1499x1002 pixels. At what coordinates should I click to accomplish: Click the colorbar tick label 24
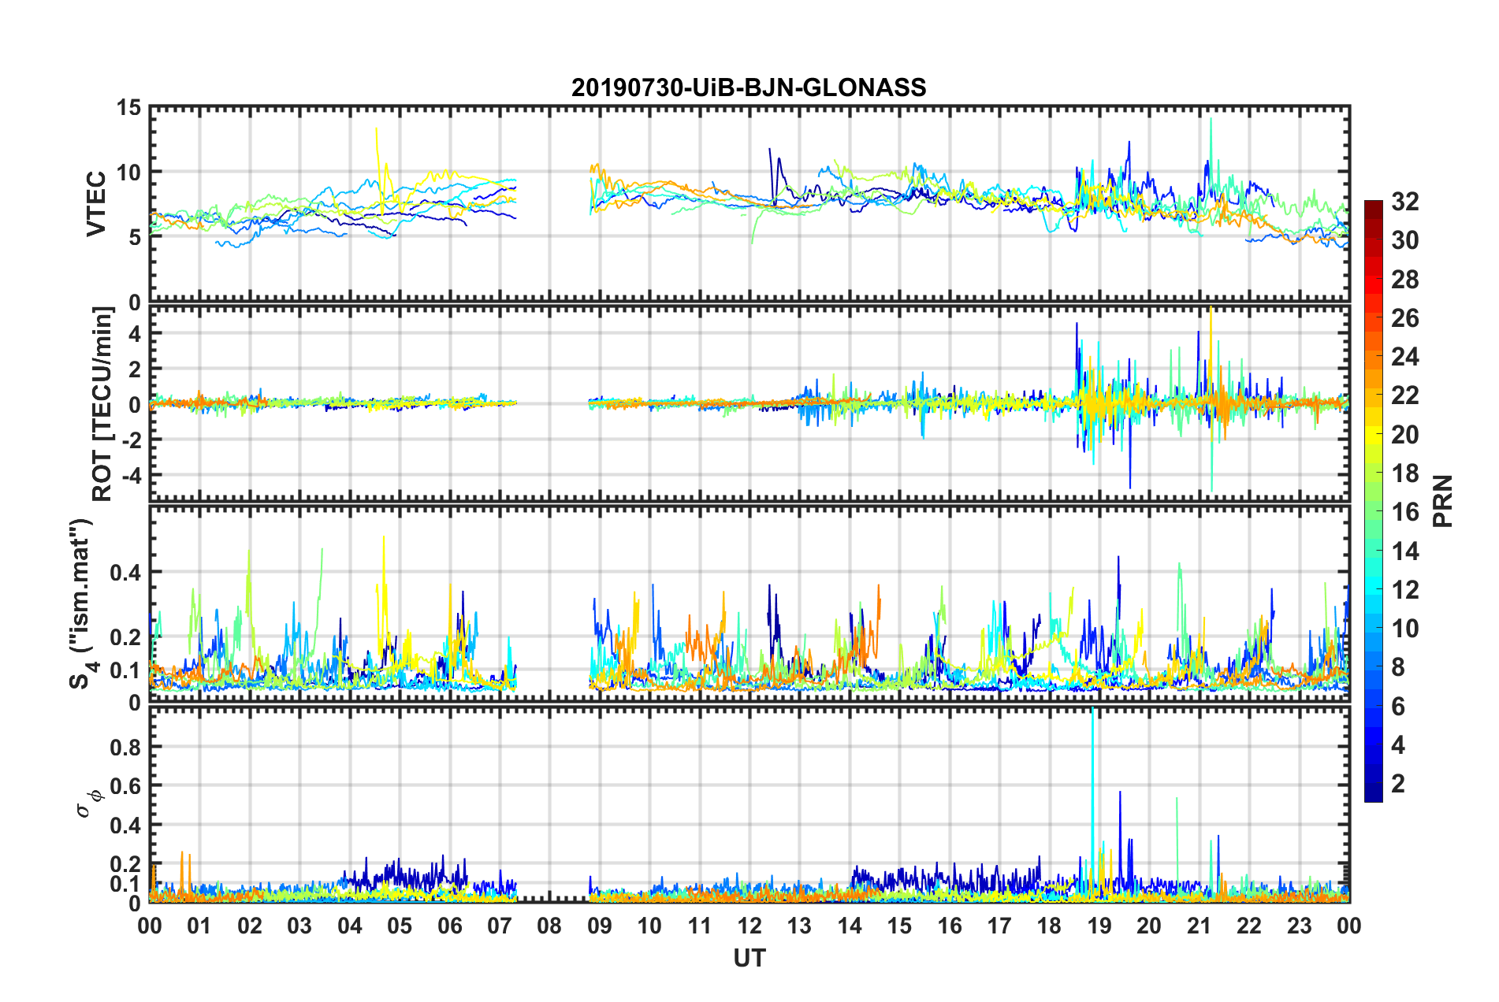(x=1405, y=357)
